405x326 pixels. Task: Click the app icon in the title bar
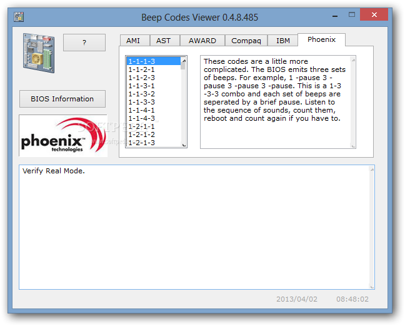(x=19, y=17)
